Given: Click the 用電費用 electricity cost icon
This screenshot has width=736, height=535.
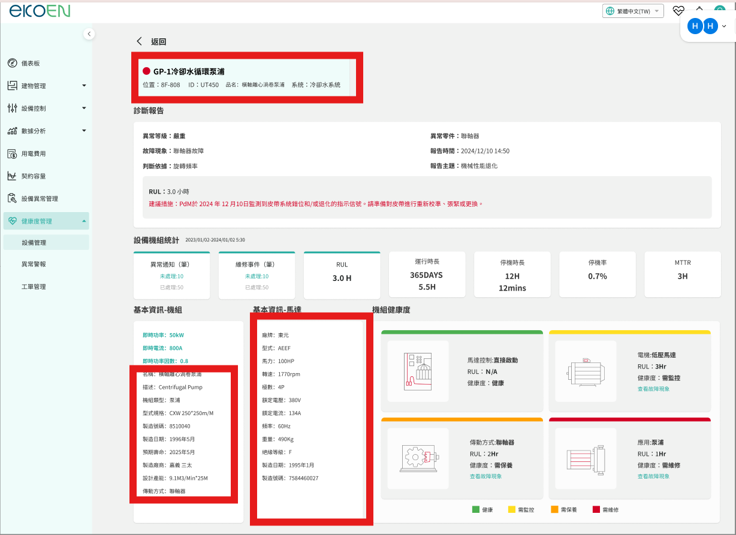Looking at the screenshot, I should [12, 154].
